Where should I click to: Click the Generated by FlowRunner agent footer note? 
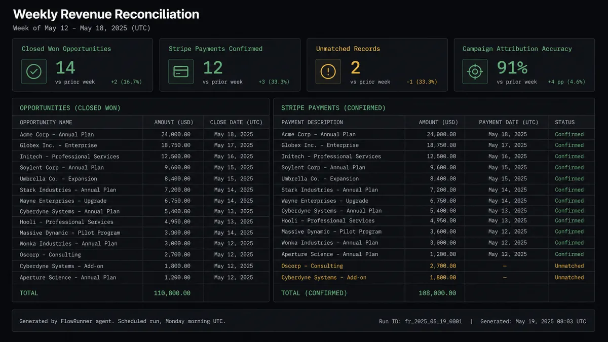click(x=123, y=322)
